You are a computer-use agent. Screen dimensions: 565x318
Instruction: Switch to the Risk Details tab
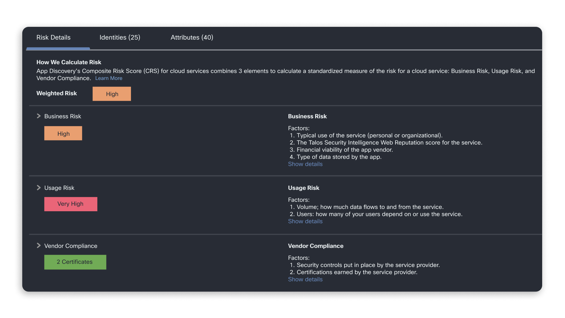tap(53, 37)
